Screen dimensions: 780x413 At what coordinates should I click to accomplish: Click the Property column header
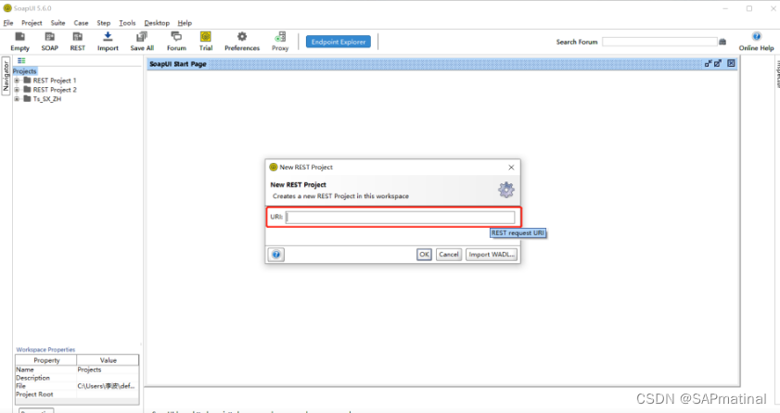[x=46, y=360]
